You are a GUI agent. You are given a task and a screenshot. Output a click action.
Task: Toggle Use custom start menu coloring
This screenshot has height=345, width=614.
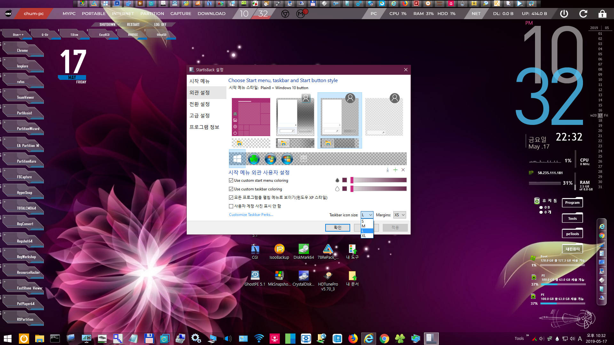[x=231, y=180]
